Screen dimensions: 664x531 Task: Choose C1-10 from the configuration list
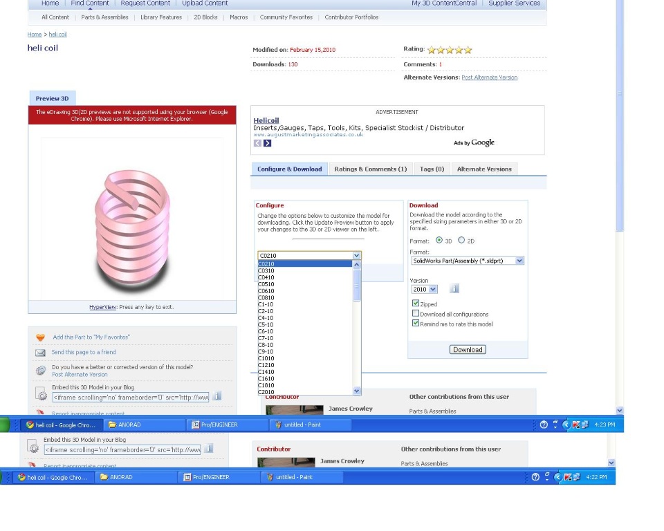(x=305, y=304)
